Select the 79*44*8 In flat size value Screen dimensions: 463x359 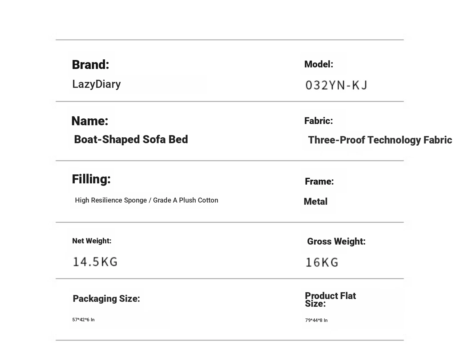click(316, 320)
